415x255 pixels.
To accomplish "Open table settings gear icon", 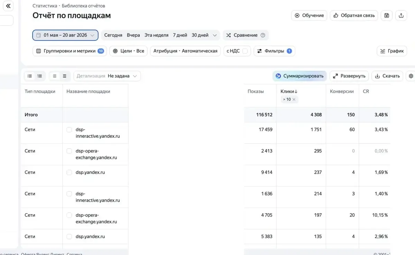I will (x=411, y=76).
